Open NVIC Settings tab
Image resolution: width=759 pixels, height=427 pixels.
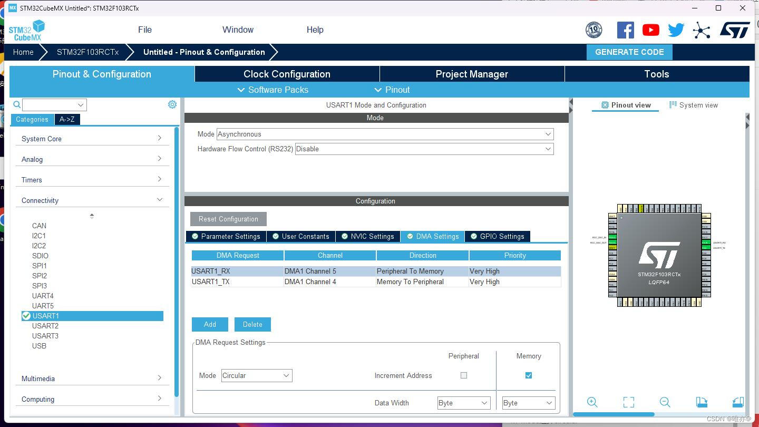pyautogui.click(x=368, y=236)
